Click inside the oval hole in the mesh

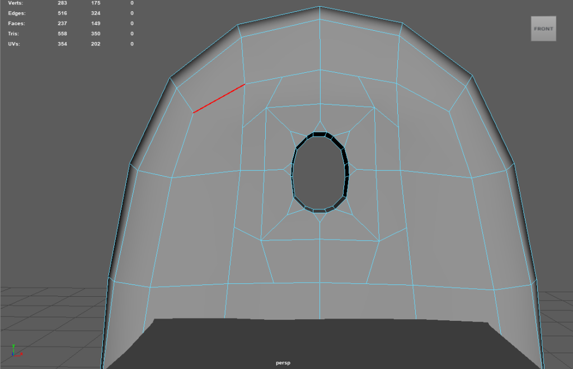click(319, 172)
